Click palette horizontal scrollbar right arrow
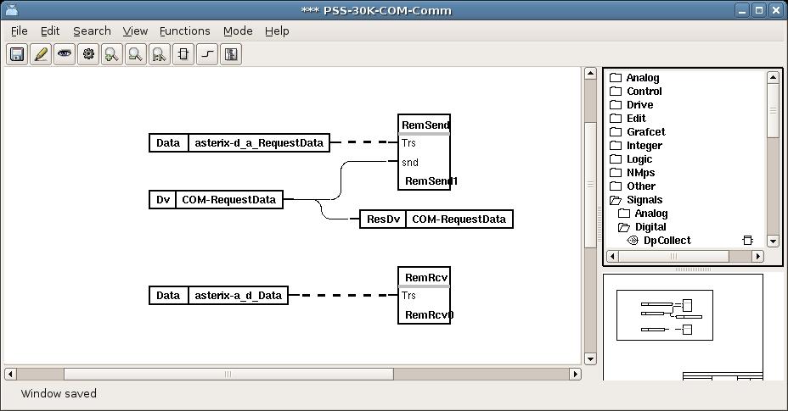 (758, 257)
